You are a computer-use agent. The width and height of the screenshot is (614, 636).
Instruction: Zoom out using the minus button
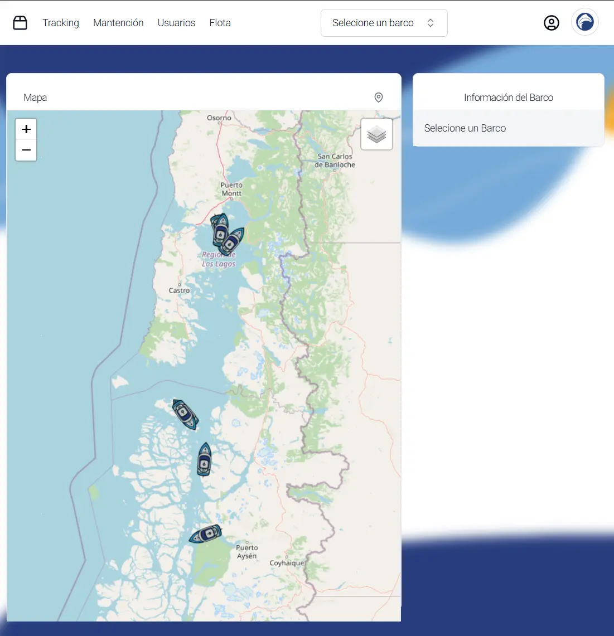click(x=26, y=150)
